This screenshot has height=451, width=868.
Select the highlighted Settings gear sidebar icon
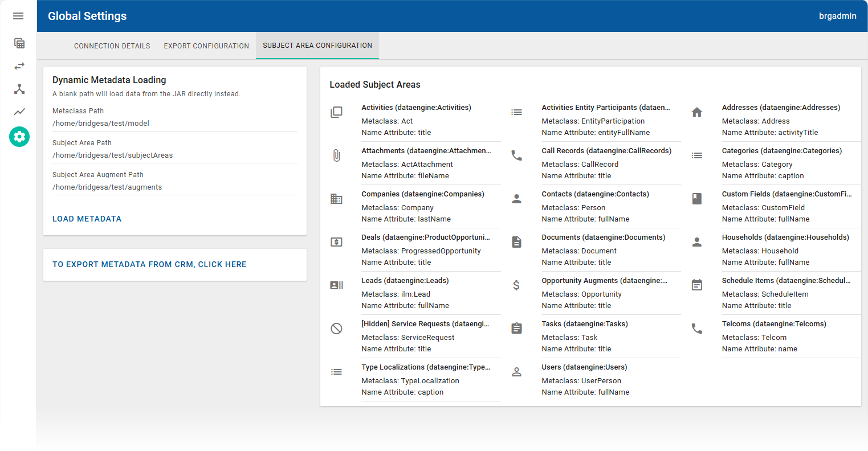pyautogui.click(x=19, y=137)
